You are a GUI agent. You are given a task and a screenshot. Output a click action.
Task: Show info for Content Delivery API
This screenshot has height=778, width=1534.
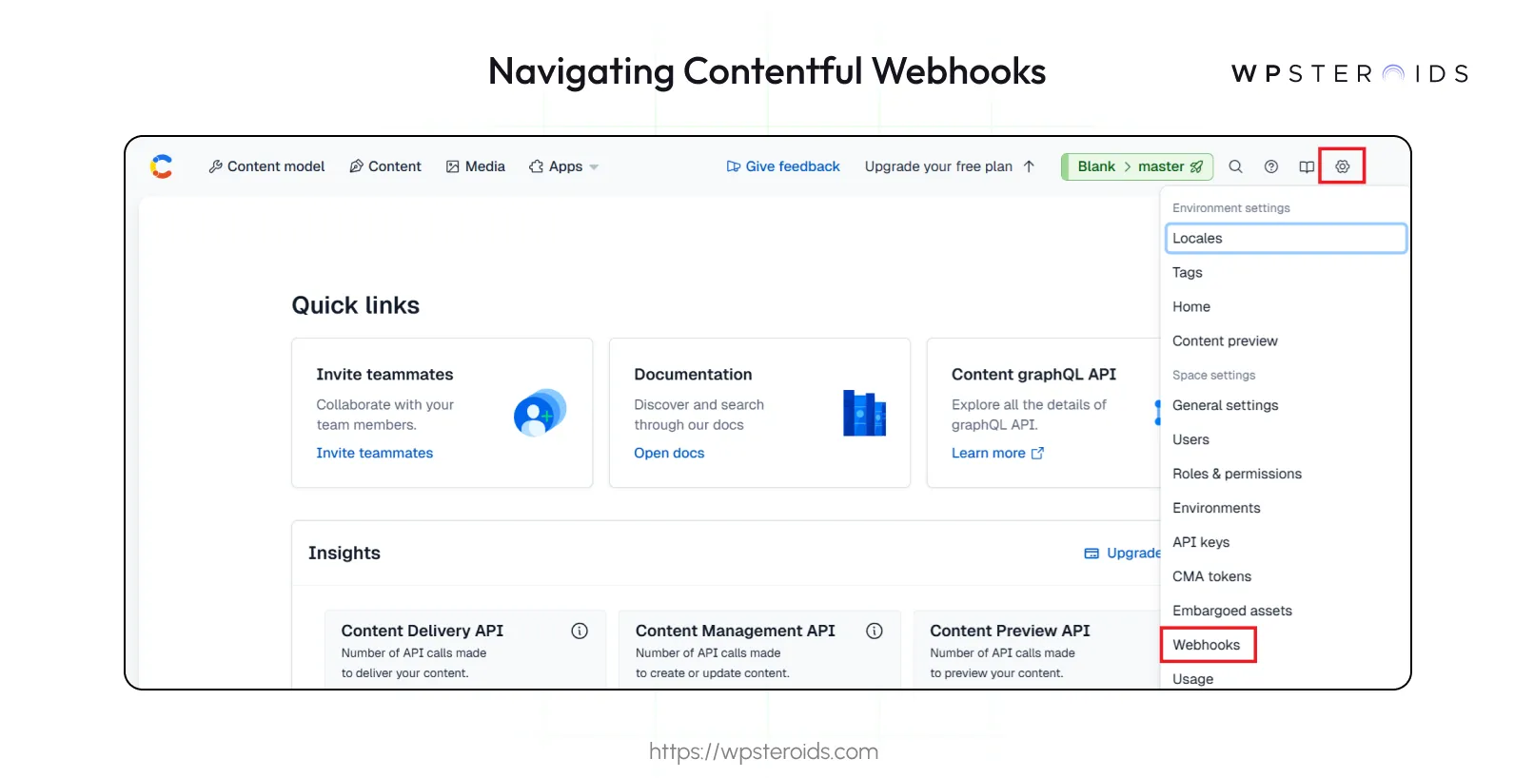point(580,631)
